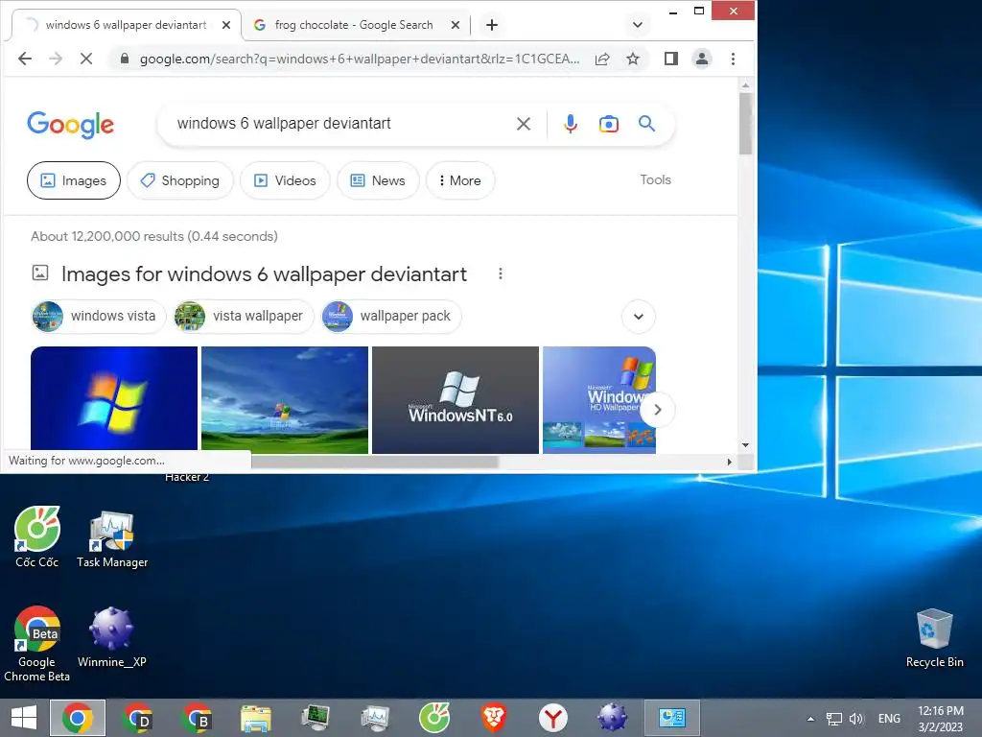Viewport: 982px width, 737px height.
Task: Click the scroll right arrow
Action: coord(729,462)
